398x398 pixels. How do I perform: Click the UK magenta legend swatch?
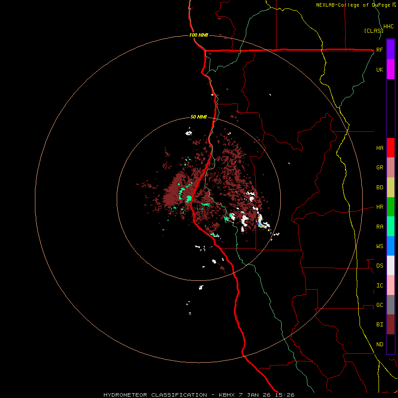390,69
